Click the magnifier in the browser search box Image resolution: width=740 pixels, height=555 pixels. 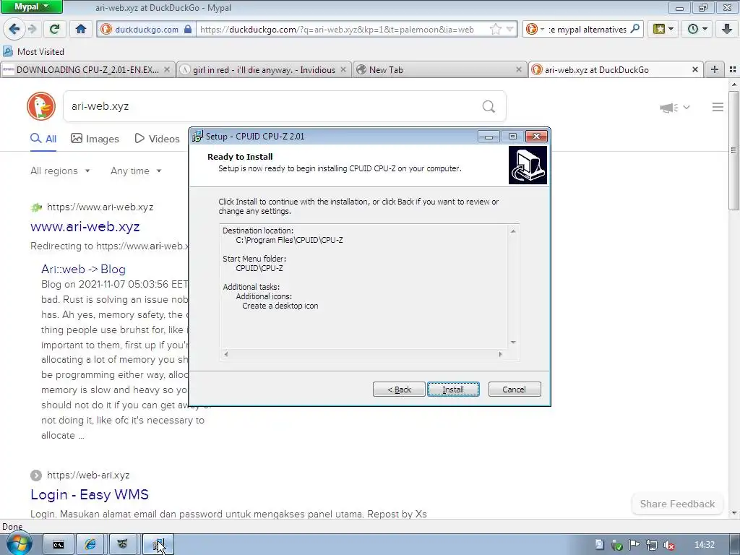coord(634,29)
